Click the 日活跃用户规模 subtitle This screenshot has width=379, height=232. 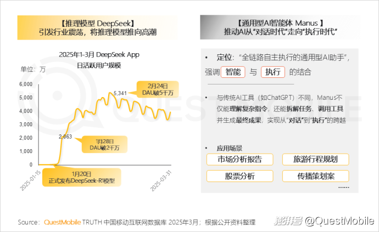coord(99,65)
